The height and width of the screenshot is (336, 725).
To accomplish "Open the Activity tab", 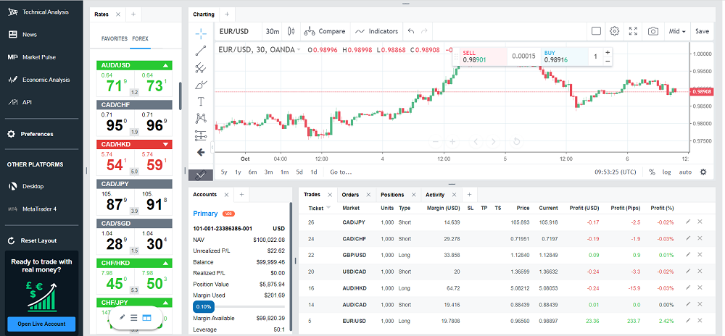I will coord(435,195).
